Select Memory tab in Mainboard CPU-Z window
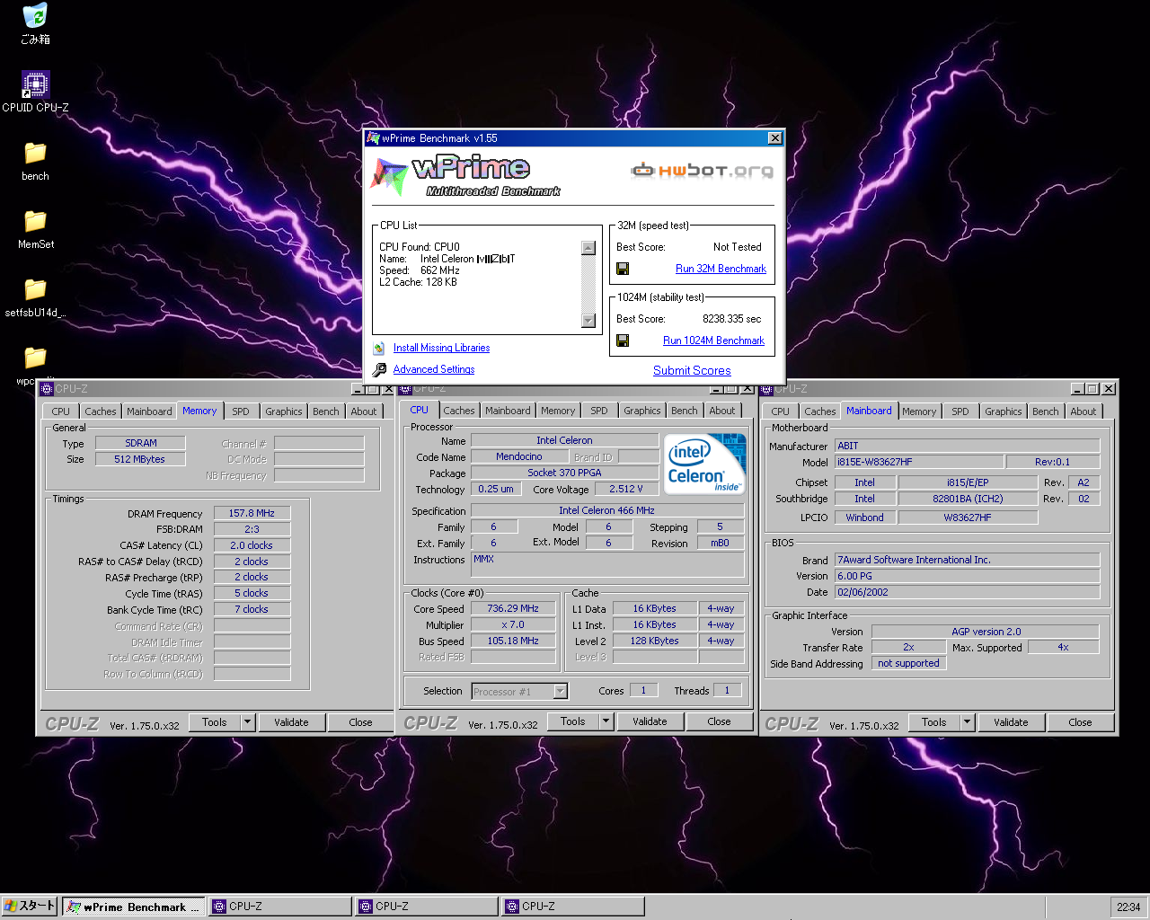The width and height of the screenshot is (1150, 920). (x=919, y=411)
